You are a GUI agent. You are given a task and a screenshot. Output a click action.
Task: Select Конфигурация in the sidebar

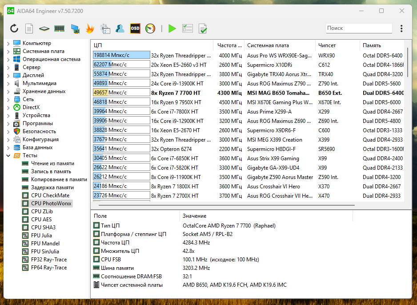point(40,139)
